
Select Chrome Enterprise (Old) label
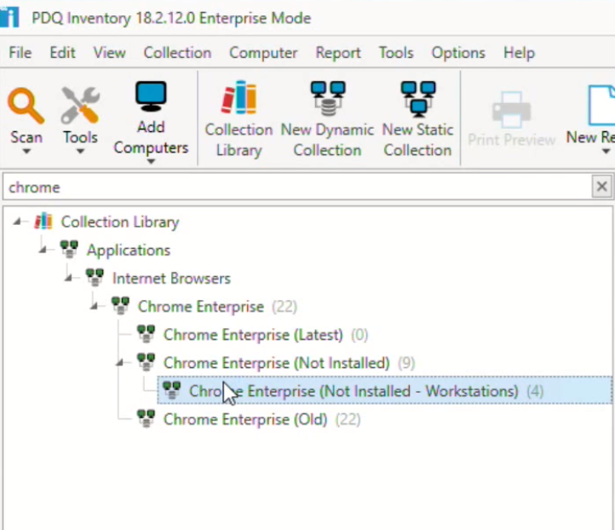pyautogui.click(x=245, y=419)
